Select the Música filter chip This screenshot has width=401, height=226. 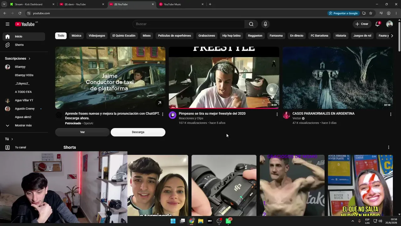[x=76, y=36]
